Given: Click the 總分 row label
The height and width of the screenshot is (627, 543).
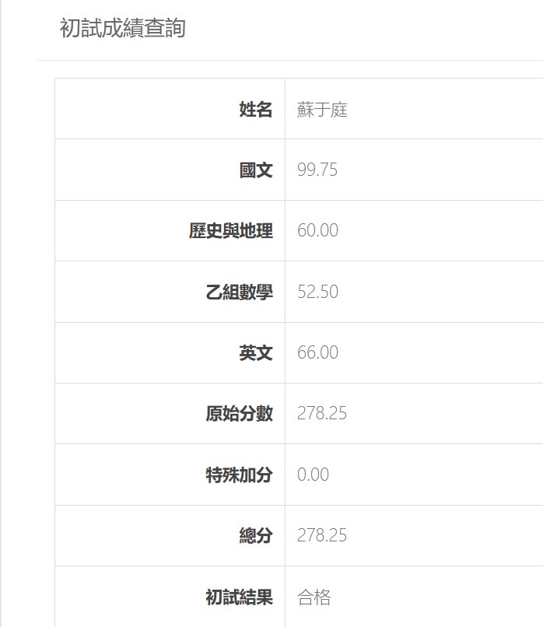Looking at the screenshot, I should pyautogui.click(x=256, y=536).
